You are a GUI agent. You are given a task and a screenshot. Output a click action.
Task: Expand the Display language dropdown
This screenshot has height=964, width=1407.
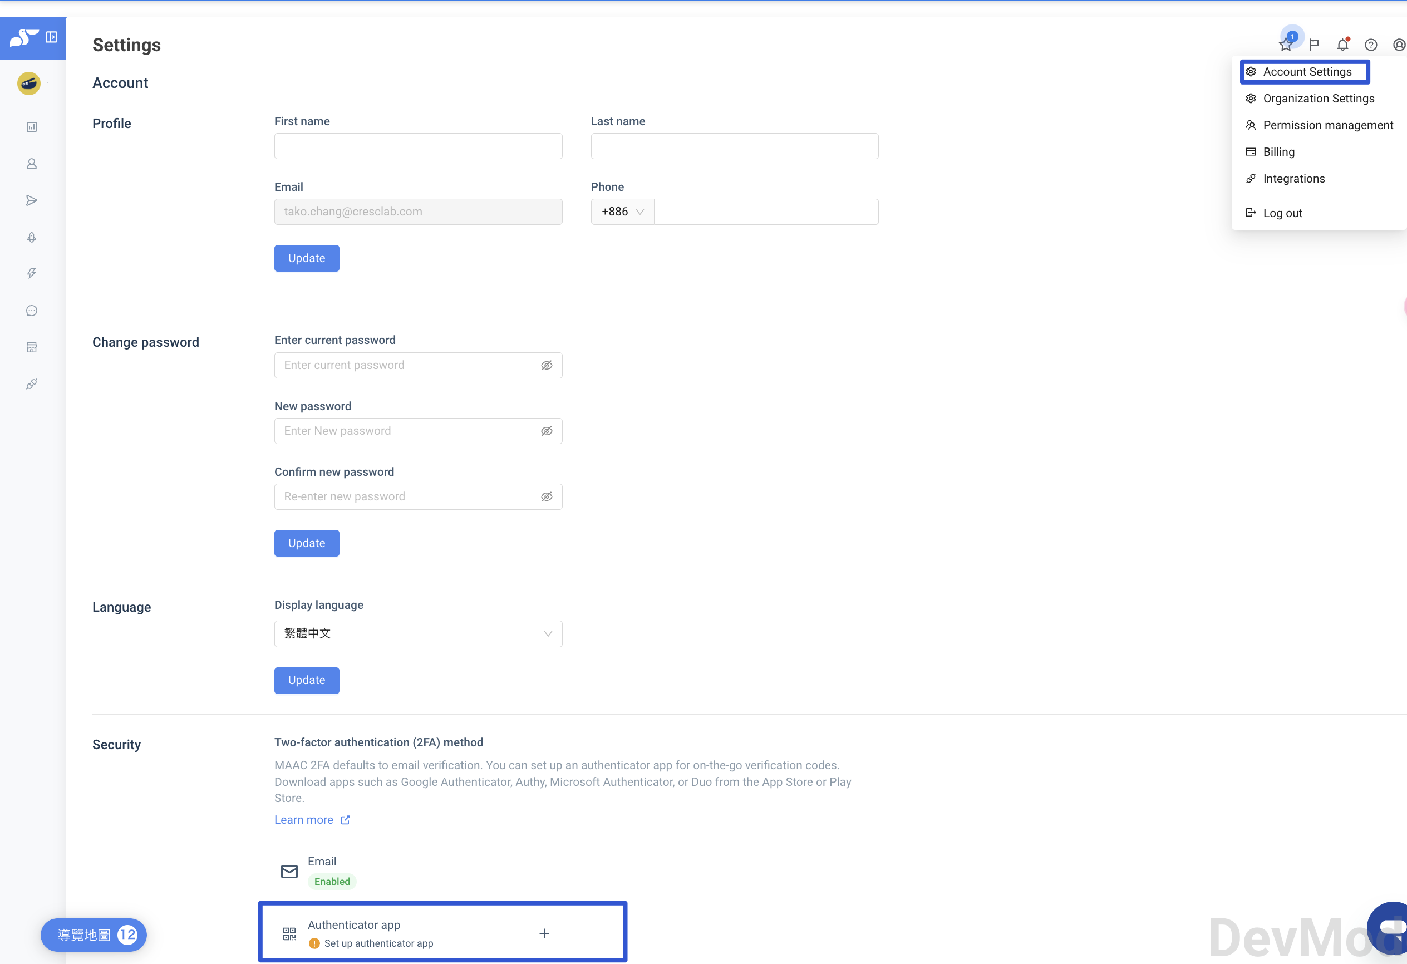point(418,634)
